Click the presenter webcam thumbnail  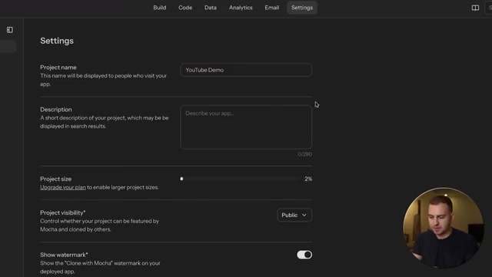coord(443,228)
